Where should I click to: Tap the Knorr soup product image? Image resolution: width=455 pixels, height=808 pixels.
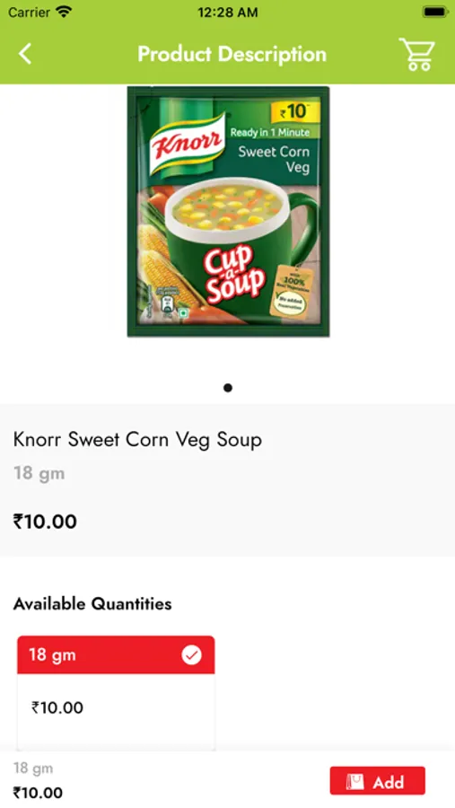pos(228,211)
